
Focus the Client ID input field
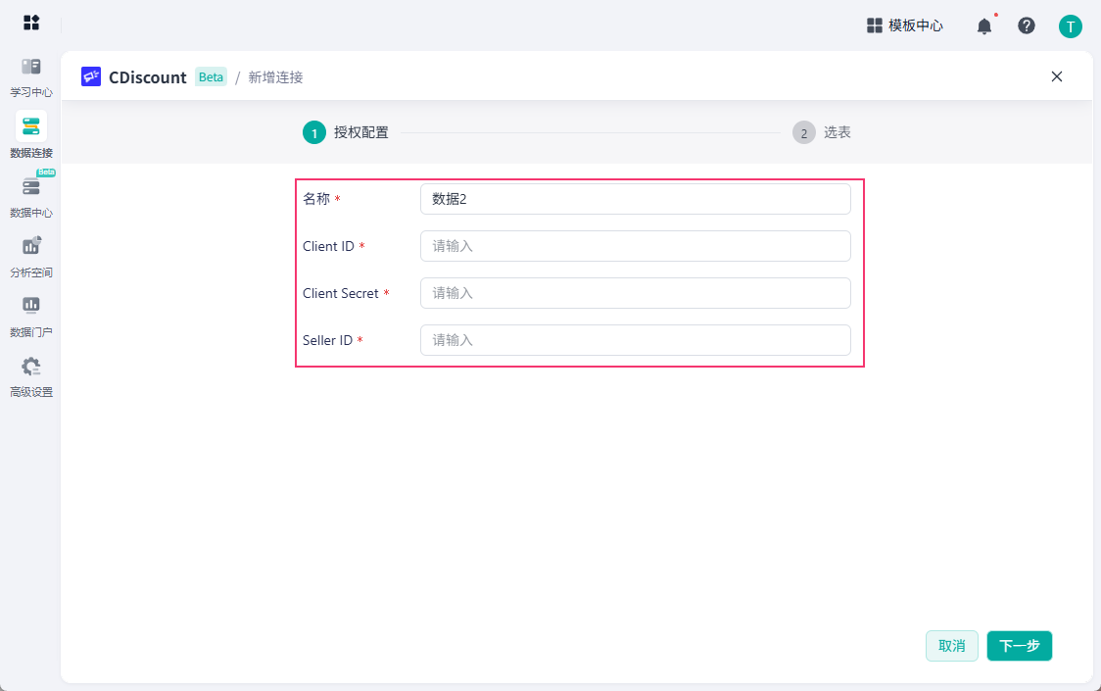636,246
